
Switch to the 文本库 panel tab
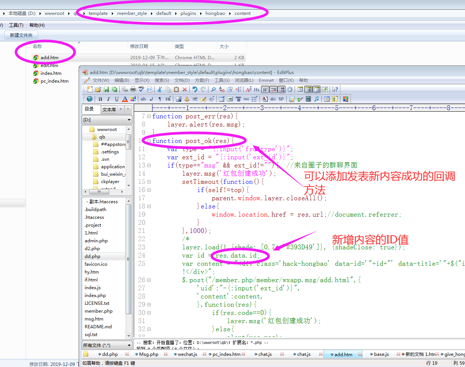point(109,109)
